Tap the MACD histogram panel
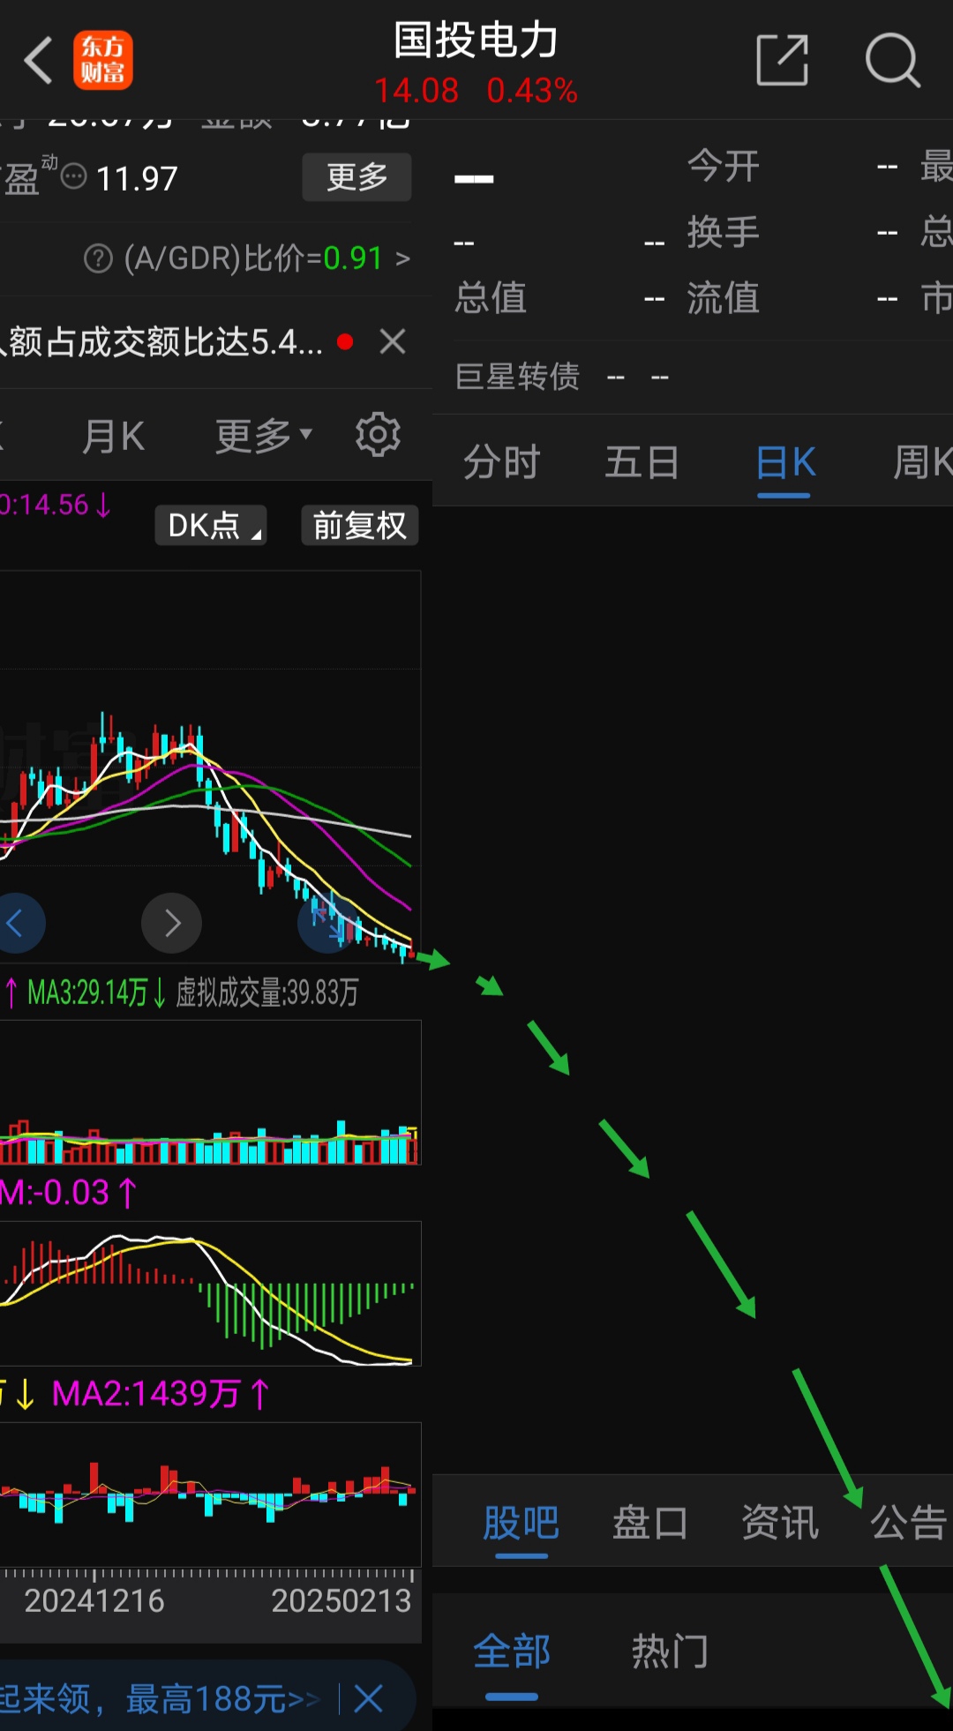 [210, 1293]
